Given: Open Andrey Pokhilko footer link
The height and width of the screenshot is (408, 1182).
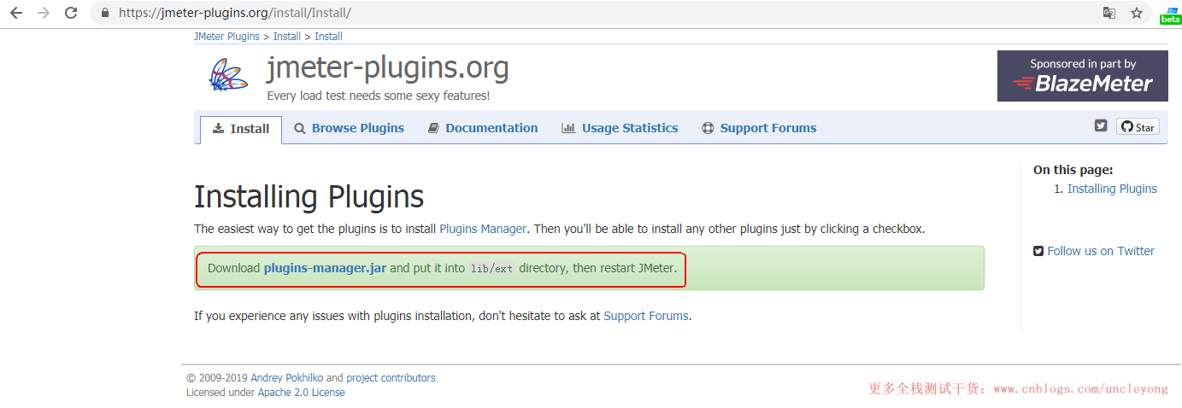Looking at the screenshot, I should 286,378.
